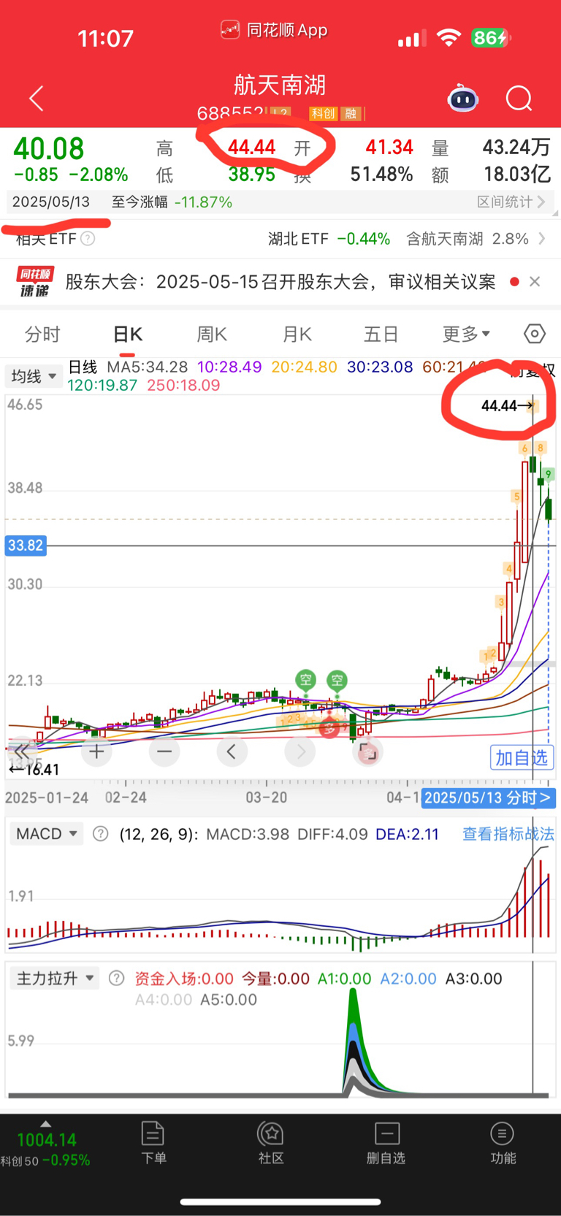Viewport: 561px width, 1216px height.
Task: Expand the 更多 period dropdown
Action: pyautogui.click(x=466, y=334)
